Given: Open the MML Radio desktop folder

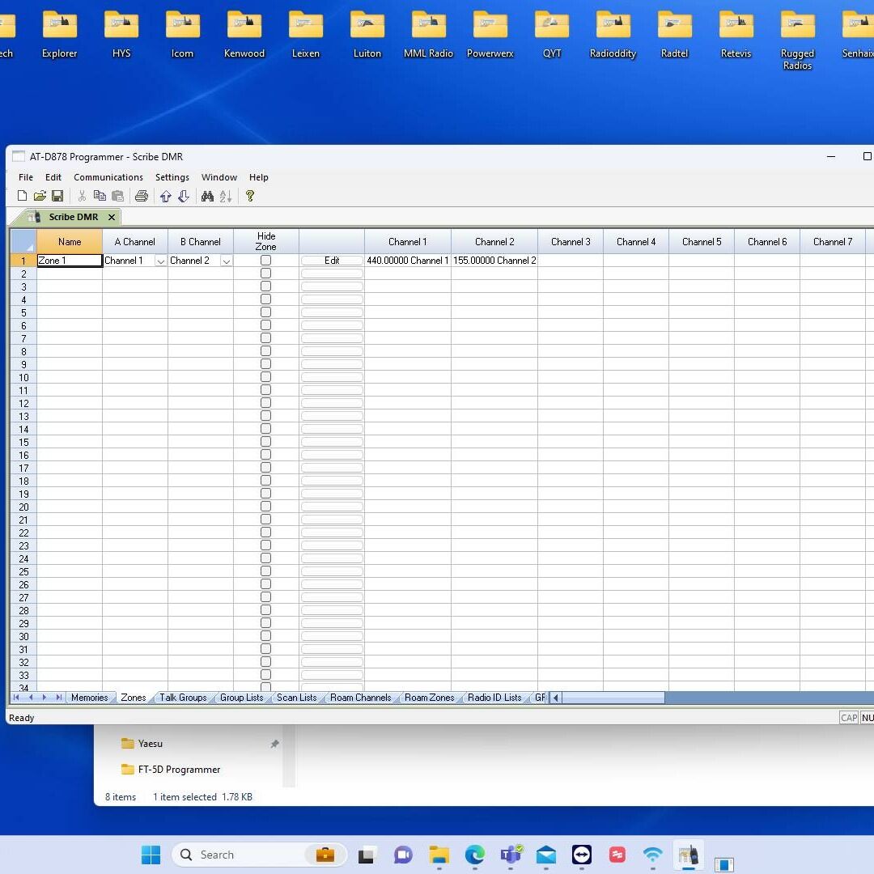Looking at the screenshot, I should pos(428,35).
